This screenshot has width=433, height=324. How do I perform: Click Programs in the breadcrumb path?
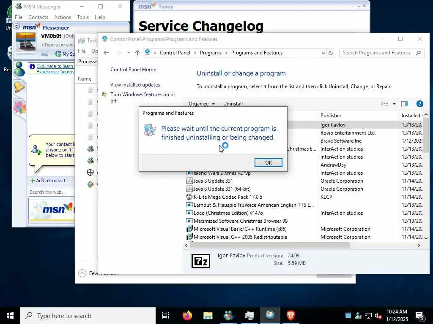(211, 53)
